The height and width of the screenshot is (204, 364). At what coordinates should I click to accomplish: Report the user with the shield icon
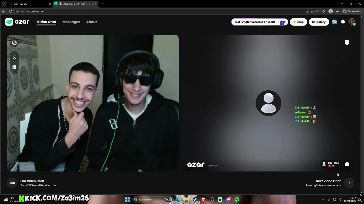coord(347,42)
